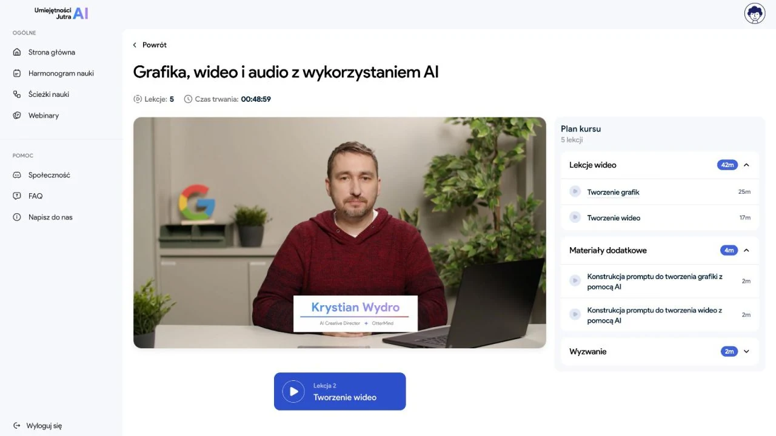Click the 42m badge in Lekcje wideo
This screenshot has height=436, width=776.
point(727,165)
